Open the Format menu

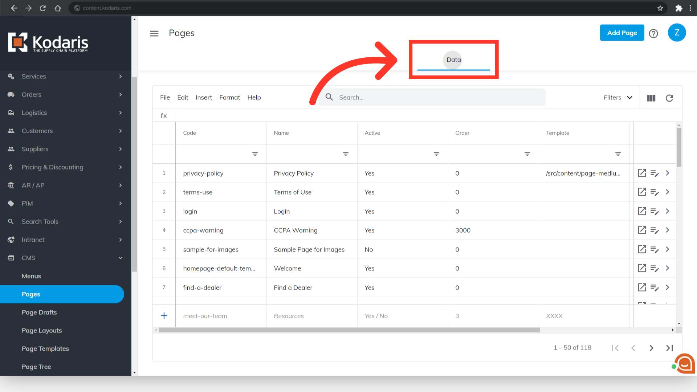coord(229,98)
